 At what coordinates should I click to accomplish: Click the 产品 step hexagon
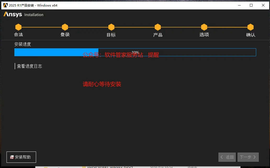(x=158, y=27)
